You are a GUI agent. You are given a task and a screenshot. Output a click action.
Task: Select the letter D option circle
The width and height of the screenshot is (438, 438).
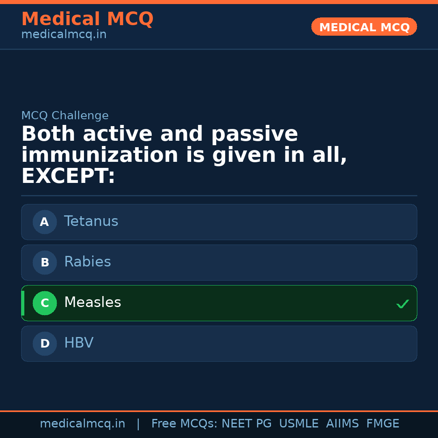pos(45,344)
